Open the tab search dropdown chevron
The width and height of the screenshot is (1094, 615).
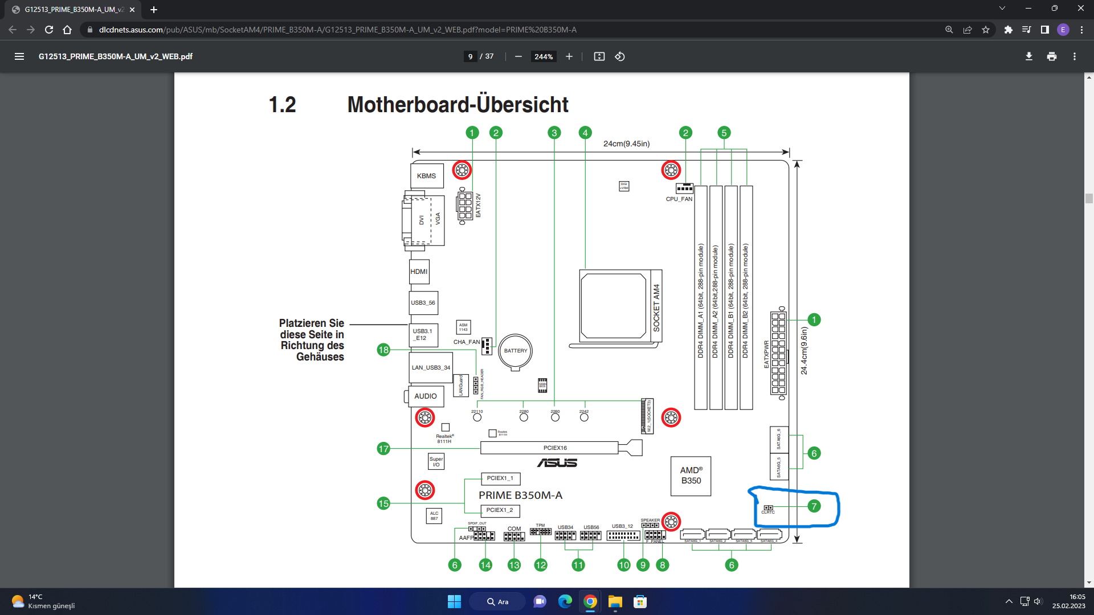tap(1002, 9)
